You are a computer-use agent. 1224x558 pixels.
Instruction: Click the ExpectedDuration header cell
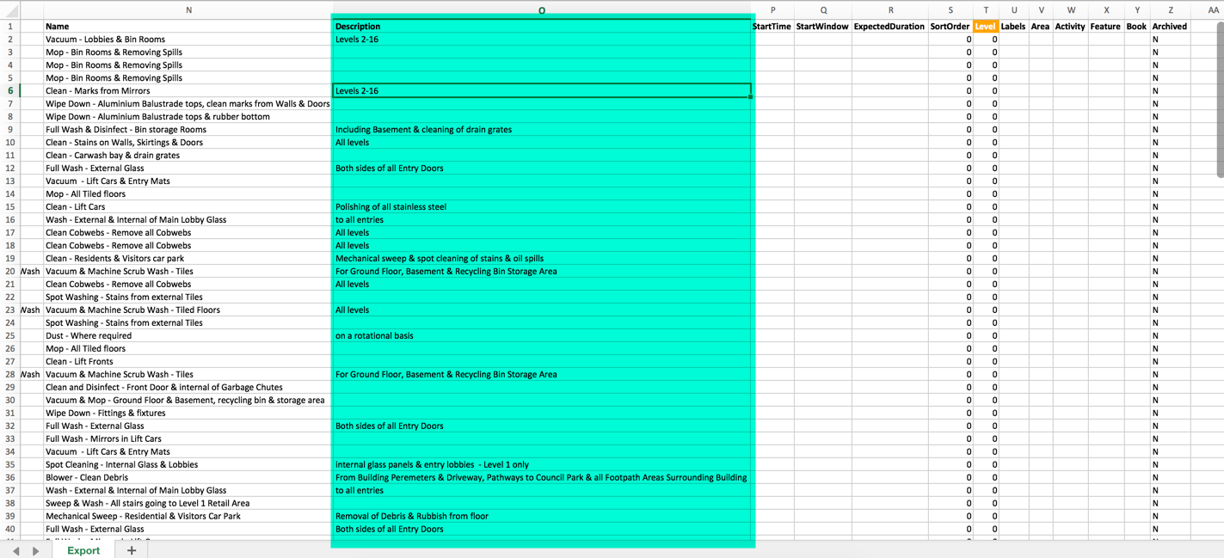click(889, 27)
